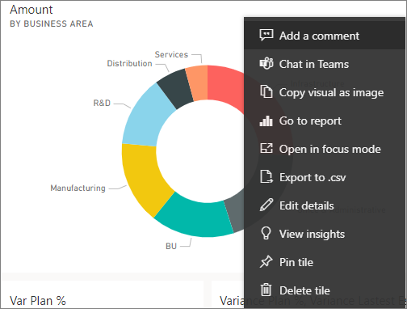Open the Amount by Business Area title

[x=51, y=16]
